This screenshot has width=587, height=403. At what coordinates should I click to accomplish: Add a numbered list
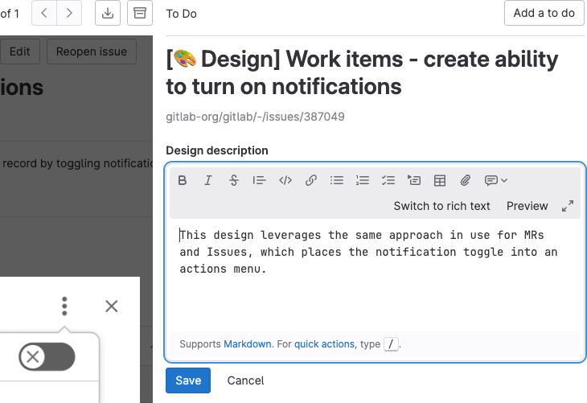pos(363,180)
